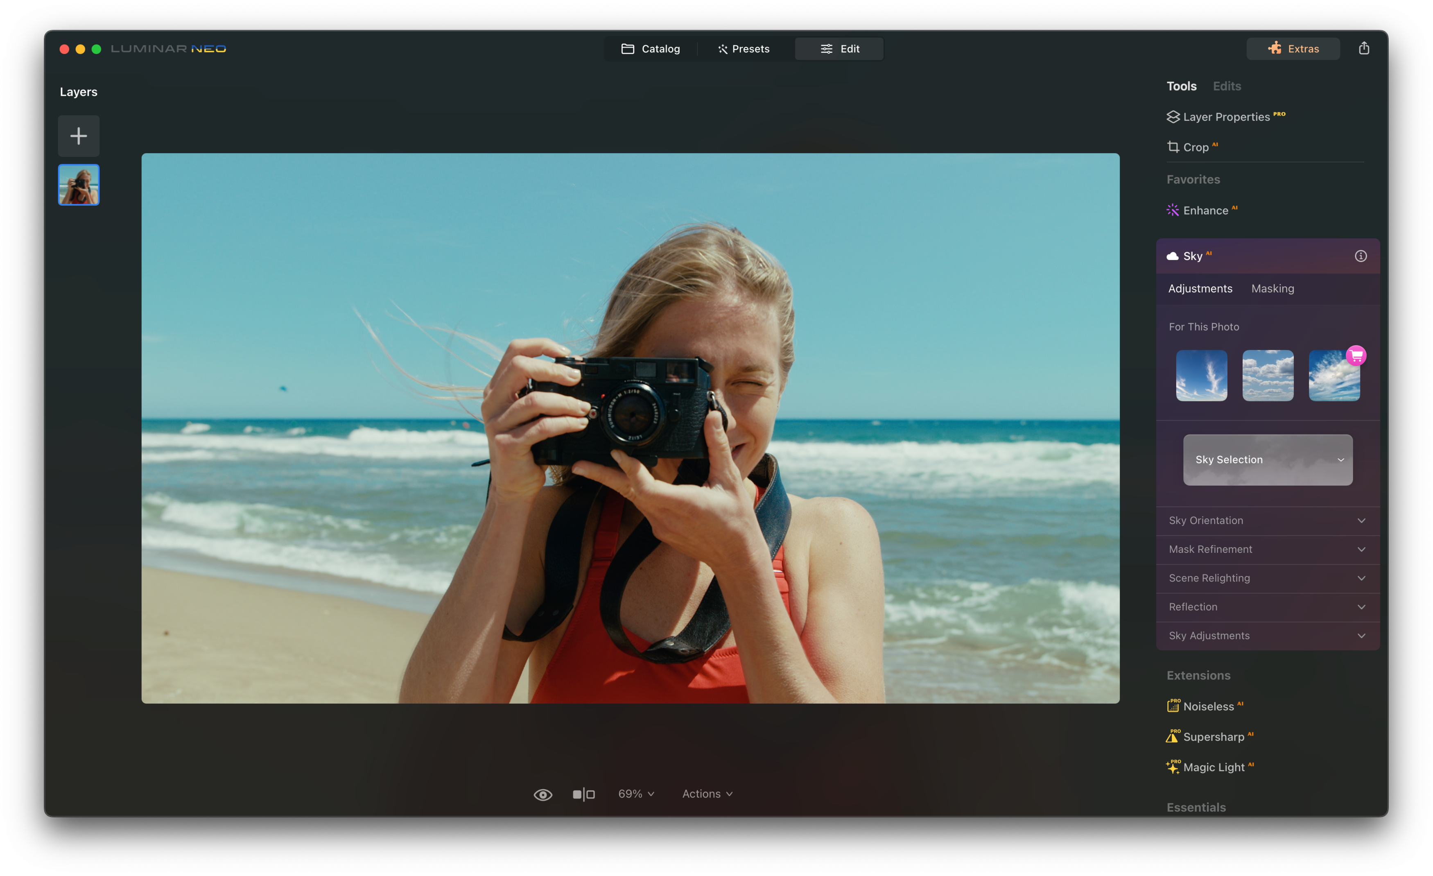
Task: Click the Layers panel heading
Action: click(79, 92)
